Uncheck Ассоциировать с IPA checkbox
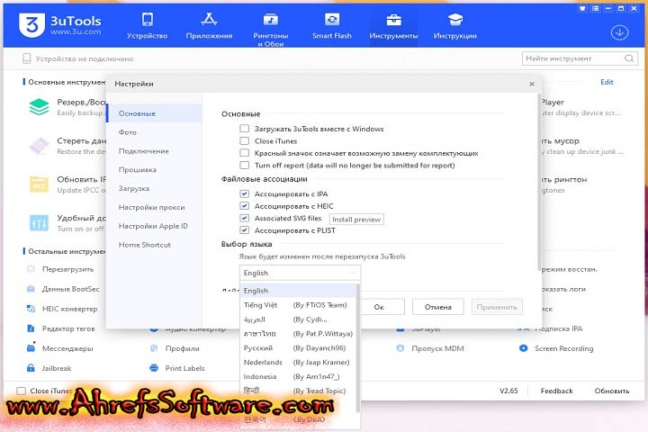The height and width of the screenshot is (432, 648). pos(245,193)
